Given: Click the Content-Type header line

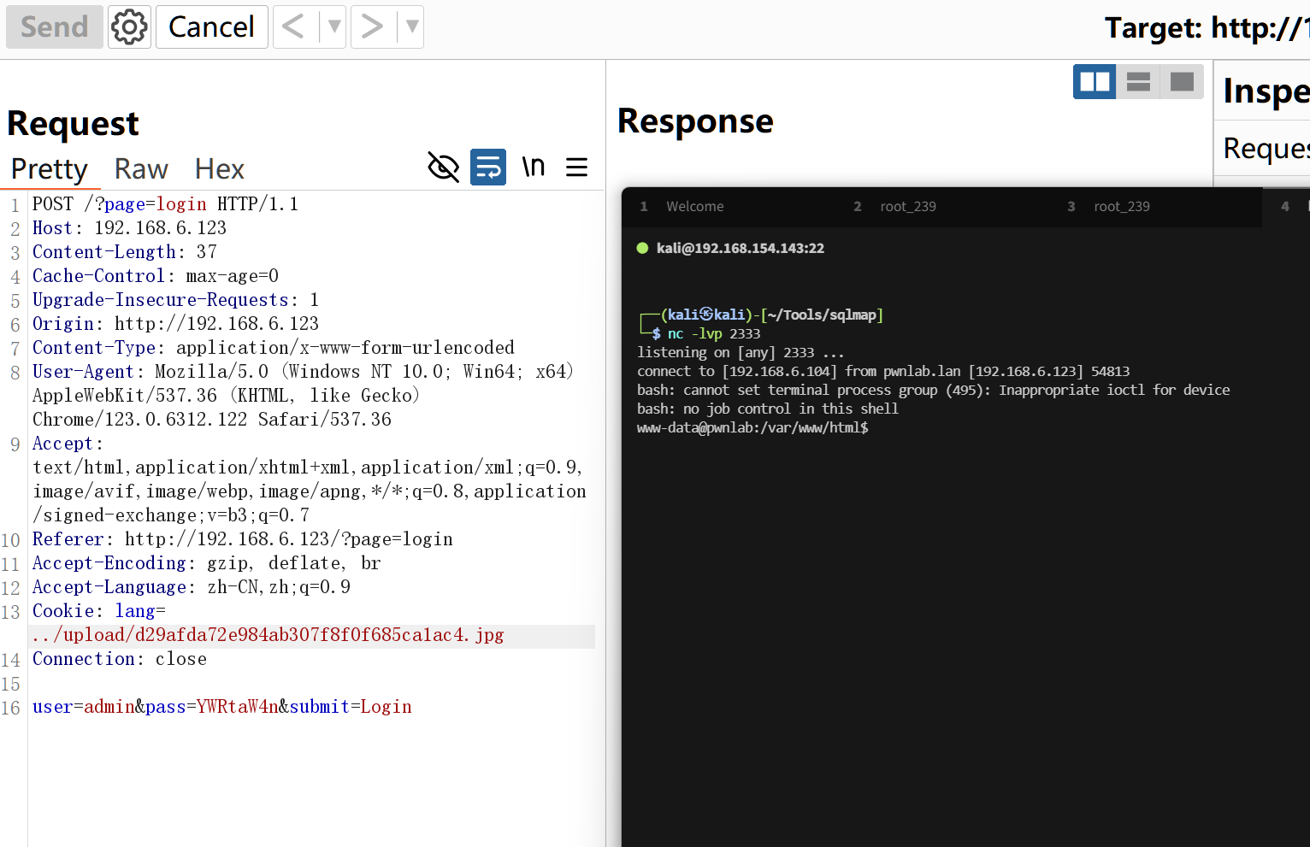Looking at the screenshot, I should pos(273,348).
